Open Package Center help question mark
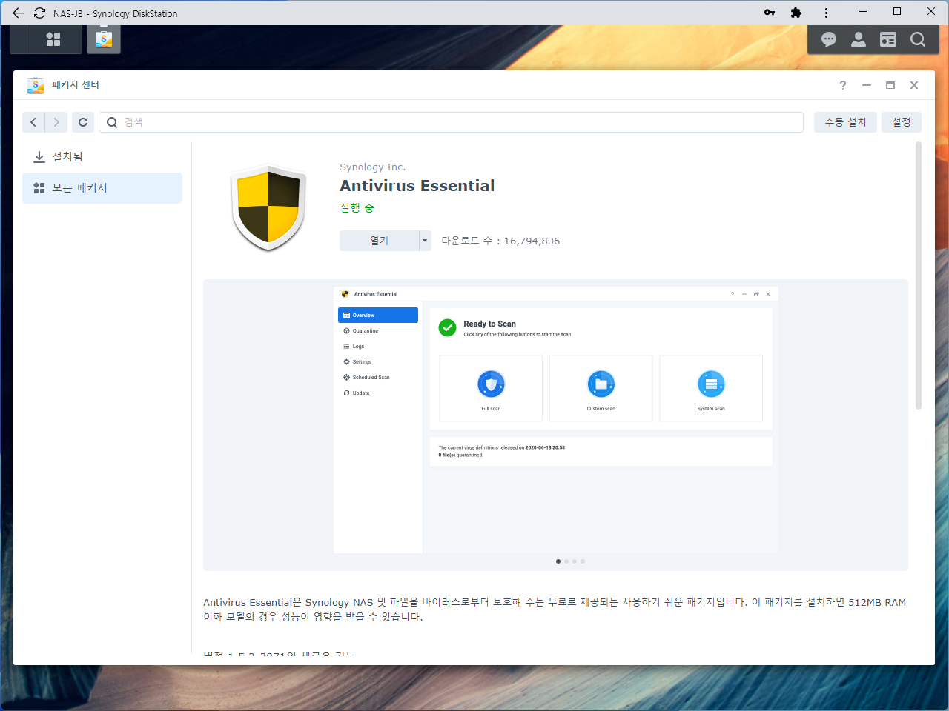 point(843,85)
